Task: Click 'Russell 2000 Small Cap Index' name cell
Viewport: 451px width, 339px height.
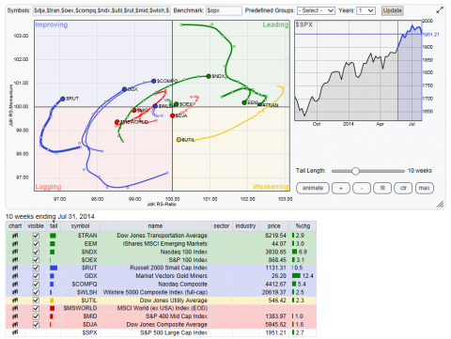Action: point(168,268)
